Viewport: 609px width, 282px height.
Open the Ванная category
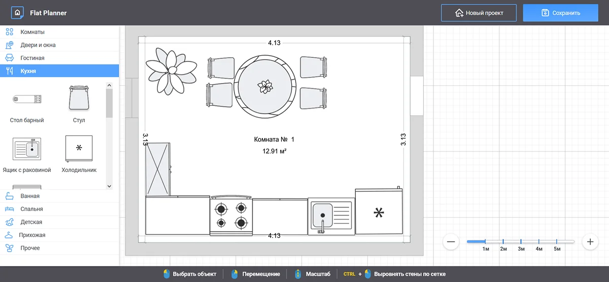point(30,196)
